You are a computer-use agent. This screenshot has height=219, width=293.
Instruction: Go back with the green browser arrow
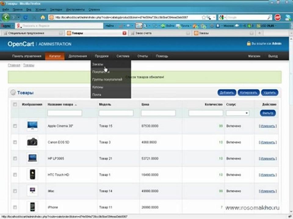[6, 17]
